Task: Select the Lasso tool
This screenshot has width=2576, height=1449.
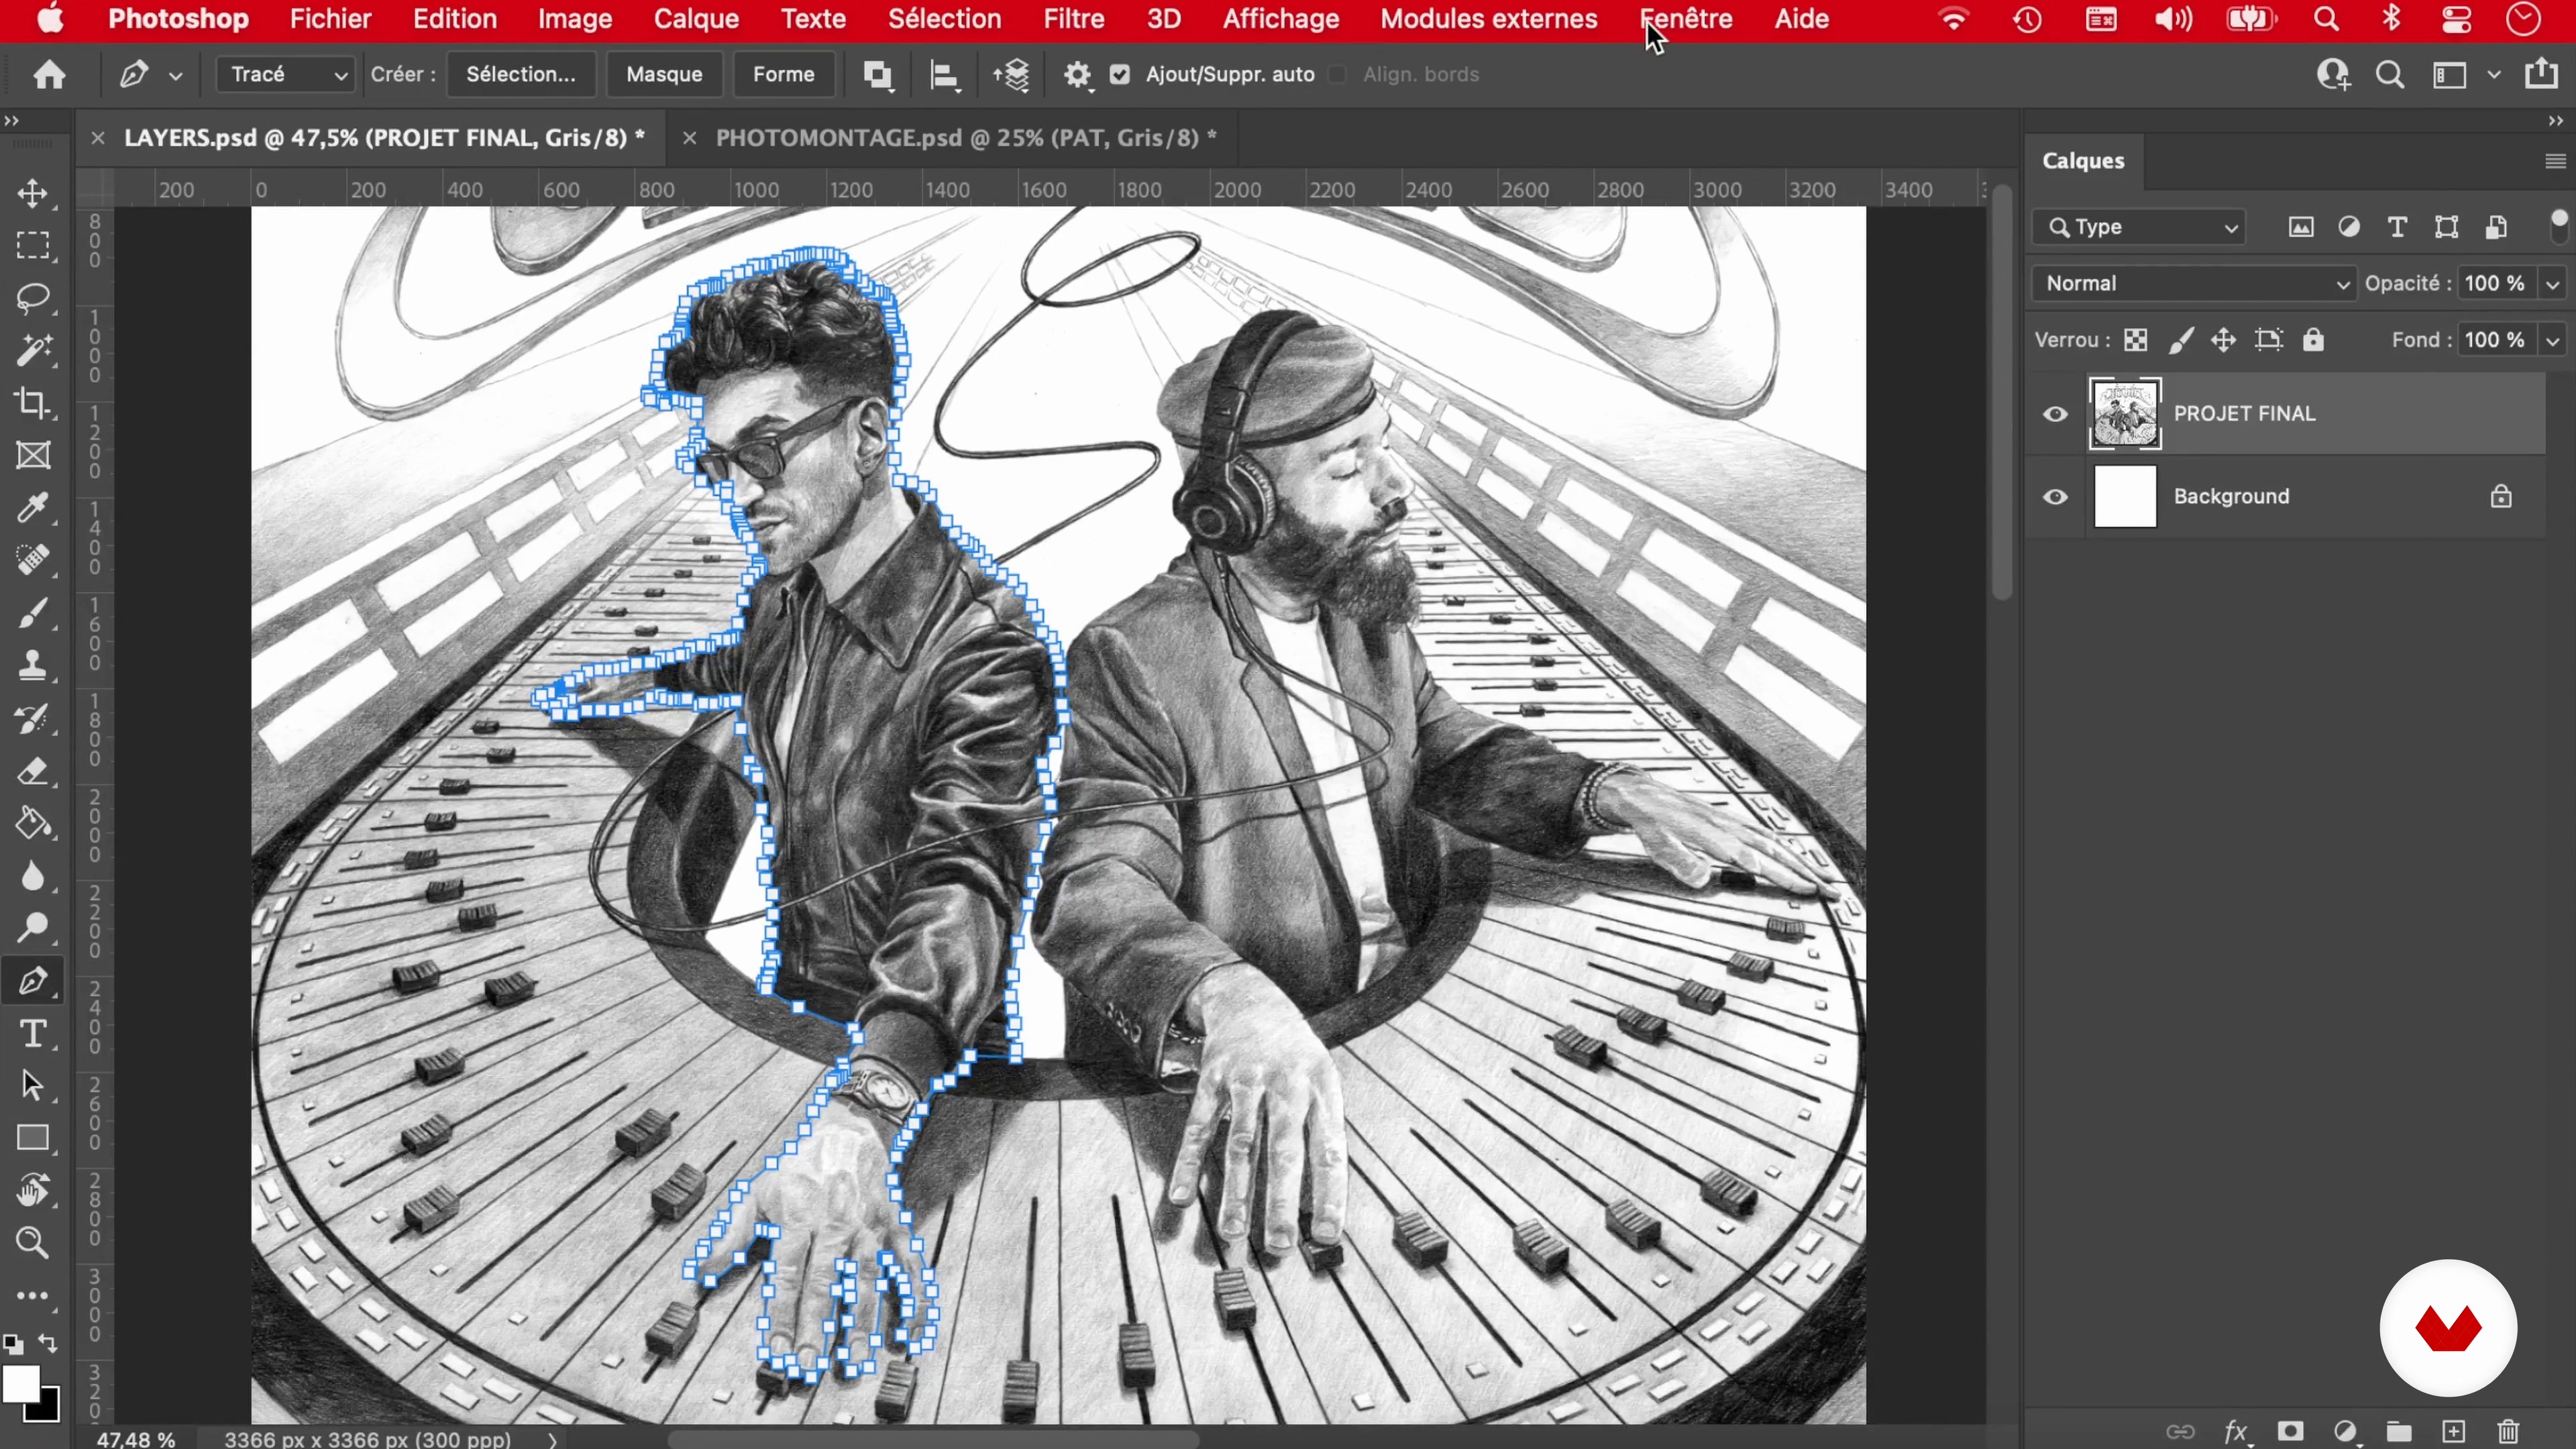Action: coord(33,299)
